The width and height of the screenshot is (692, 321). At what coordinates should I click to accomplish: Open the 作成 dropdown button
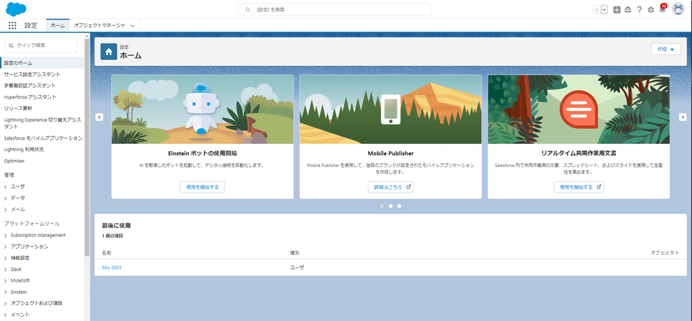click(x=665, y=50)
